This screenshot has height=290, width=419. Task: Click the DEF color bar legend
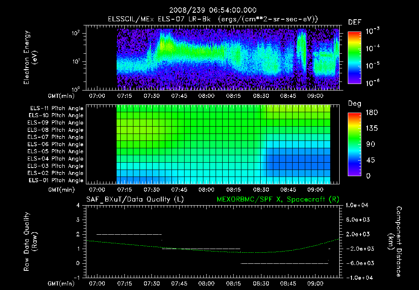[354, 57]
